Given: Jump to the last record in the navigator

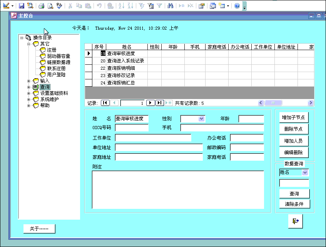Looking at the screenshot, I should [x=160, y=103].
